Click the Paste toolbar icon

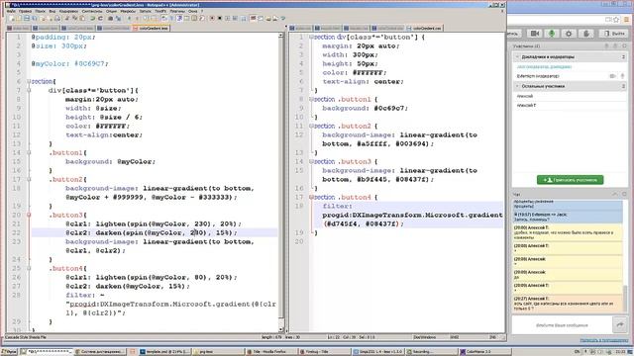point(82,18)
